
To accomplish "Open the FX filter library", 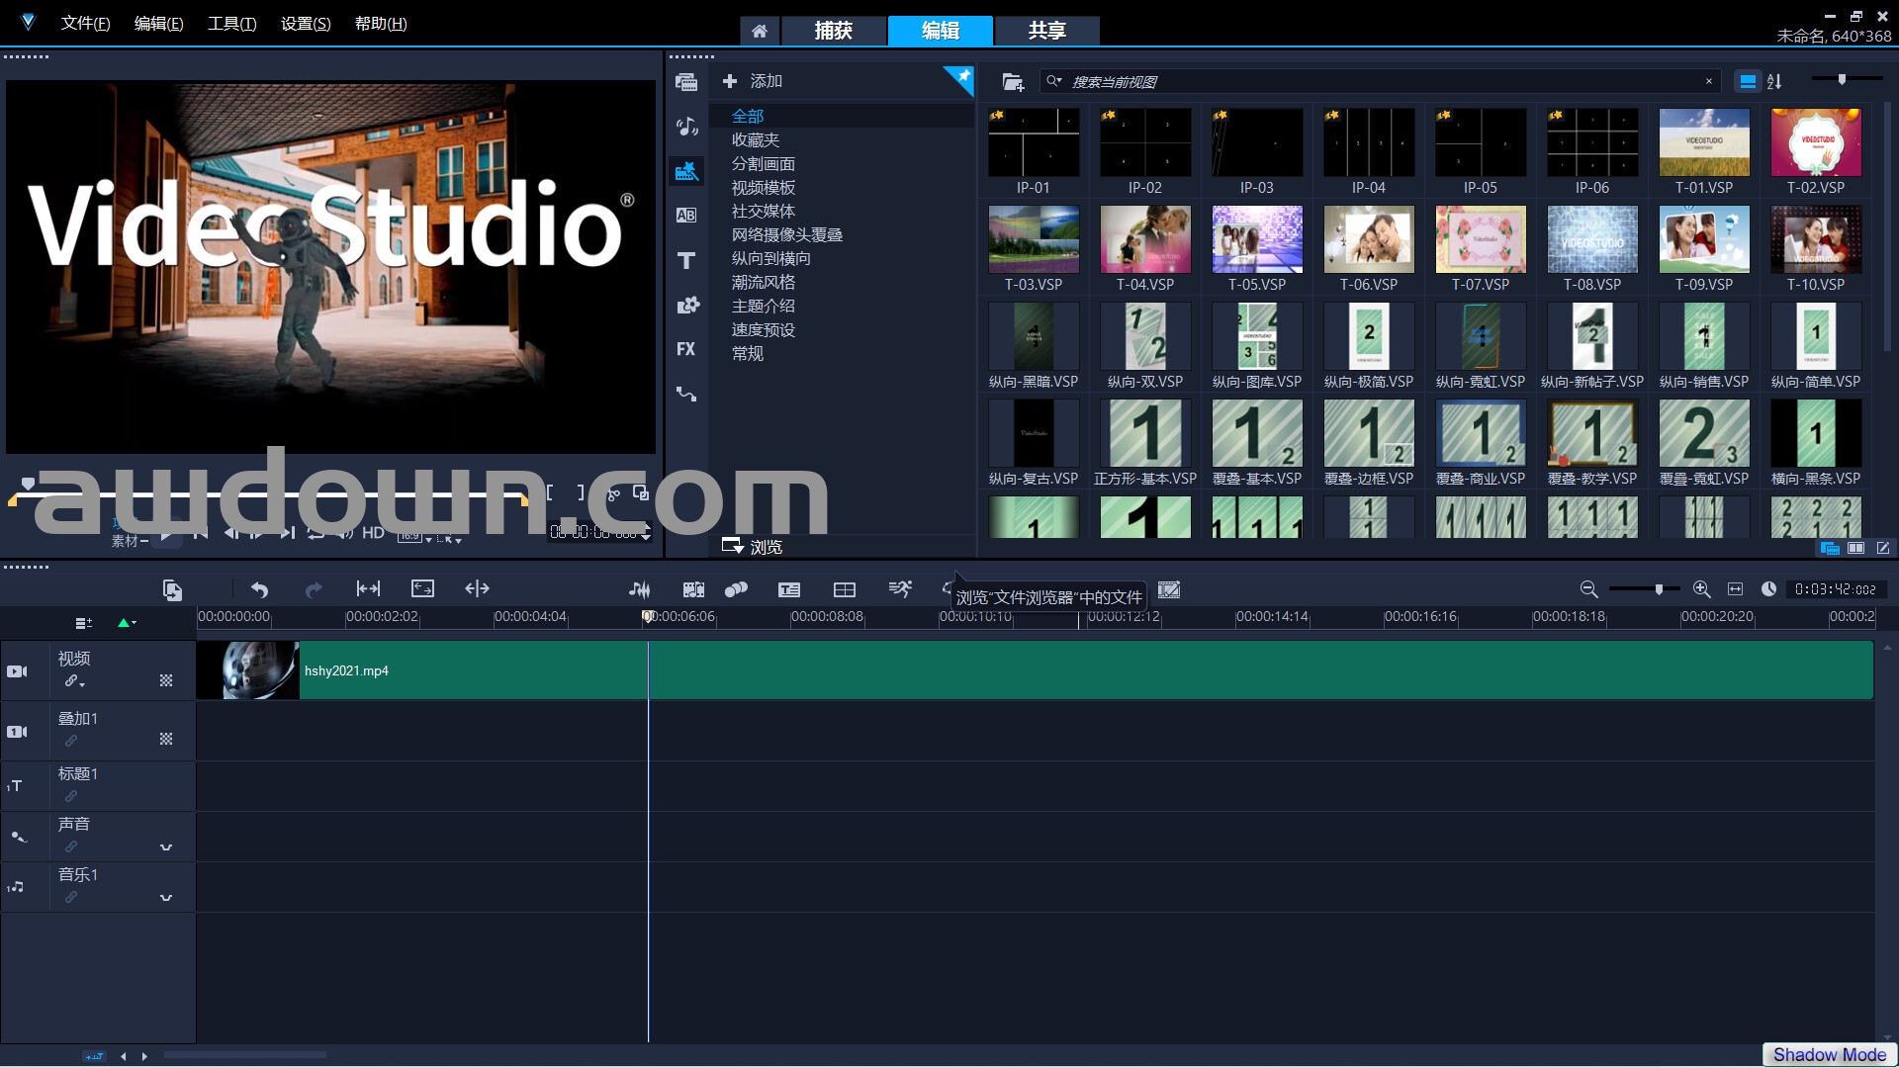I will (686, 349).
